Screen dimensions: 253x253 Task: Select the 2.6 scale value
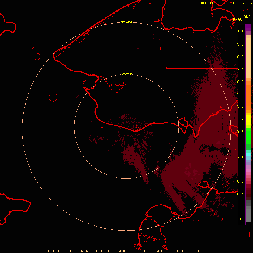pyautogui.click(x=240, y=144)
